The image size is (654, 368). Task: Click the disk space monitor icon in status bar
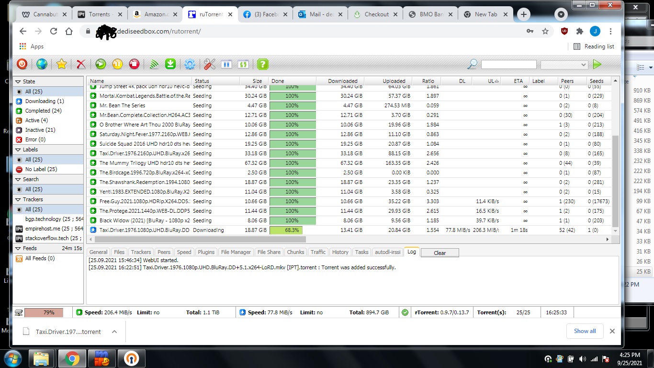pos(19,313)
